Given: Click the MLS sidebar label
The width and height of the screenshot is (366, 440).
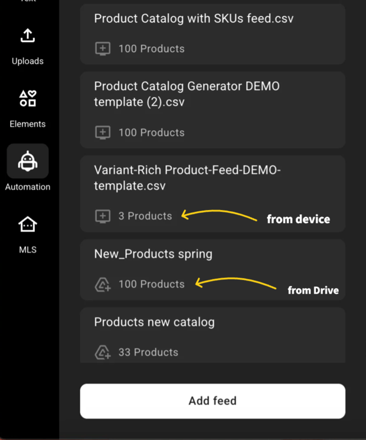Looking at the screenshot, I should 28,250.
